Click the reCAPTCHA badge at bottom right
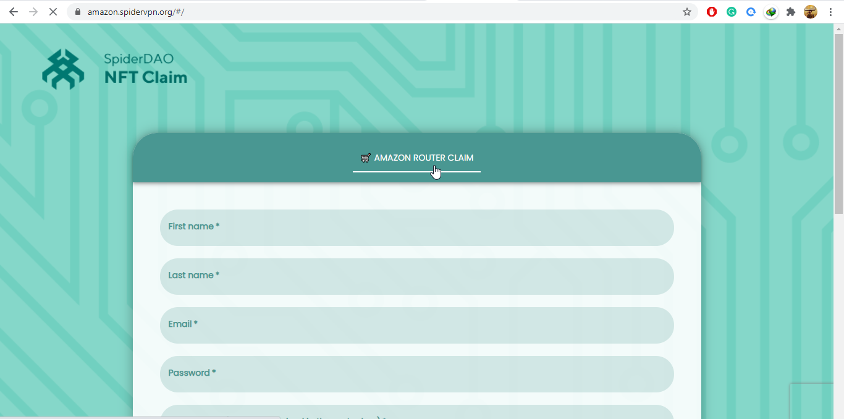The height and width of the screenshot is (419, 844). (x=812, y=400)
